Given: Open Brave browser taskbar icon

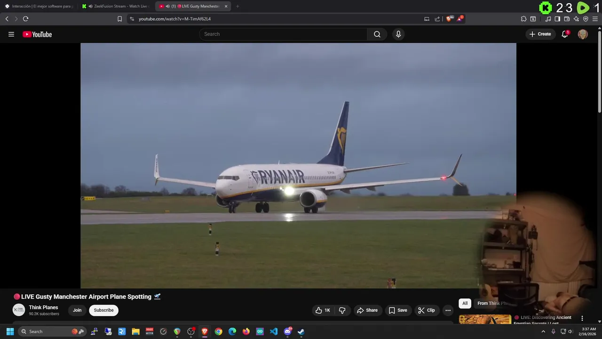Looking at the screenshot, I should click(x=205, y=331).
